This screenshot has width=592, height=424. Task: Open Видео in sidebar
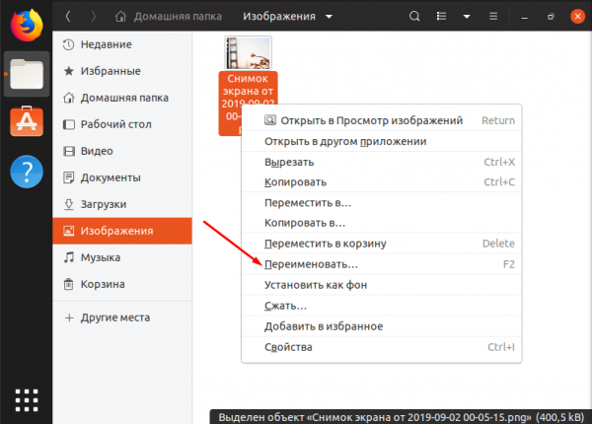122,151
